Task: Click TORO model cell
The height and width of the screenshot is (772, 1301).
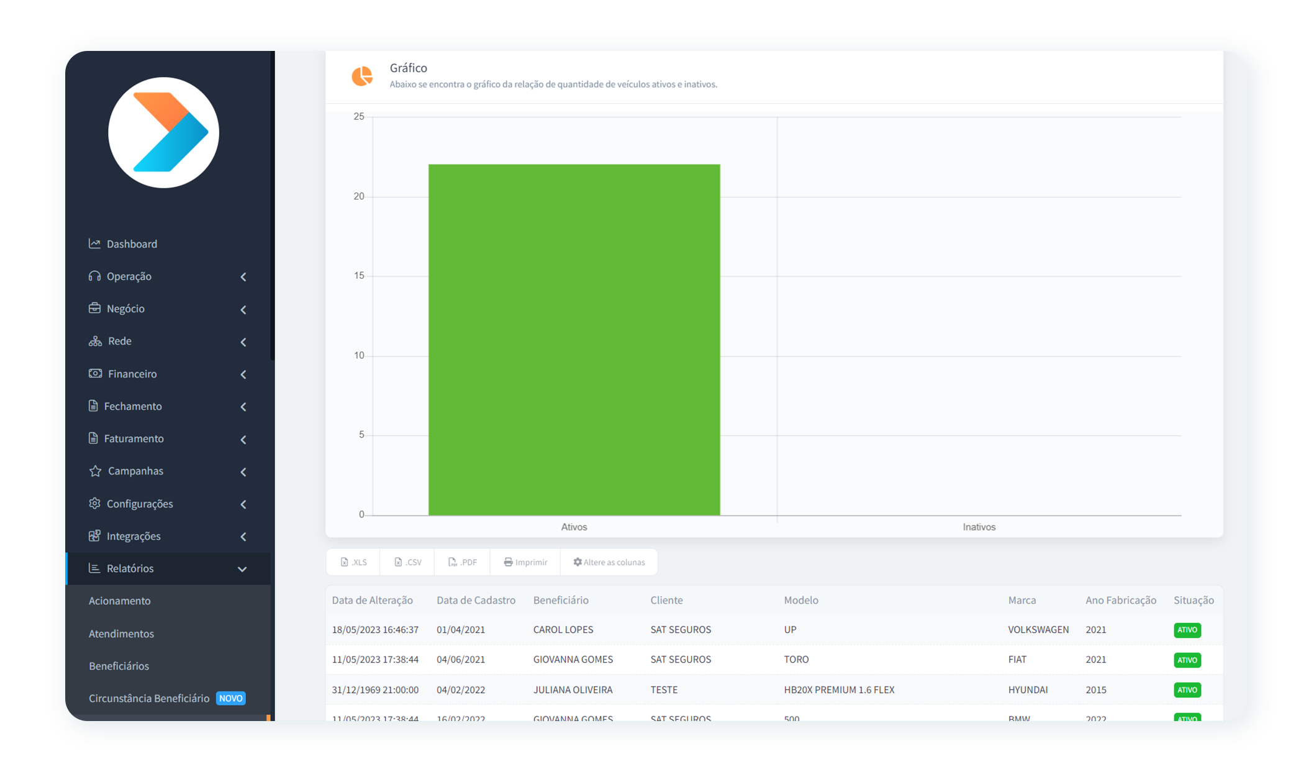Action: [x=796, y=659]
